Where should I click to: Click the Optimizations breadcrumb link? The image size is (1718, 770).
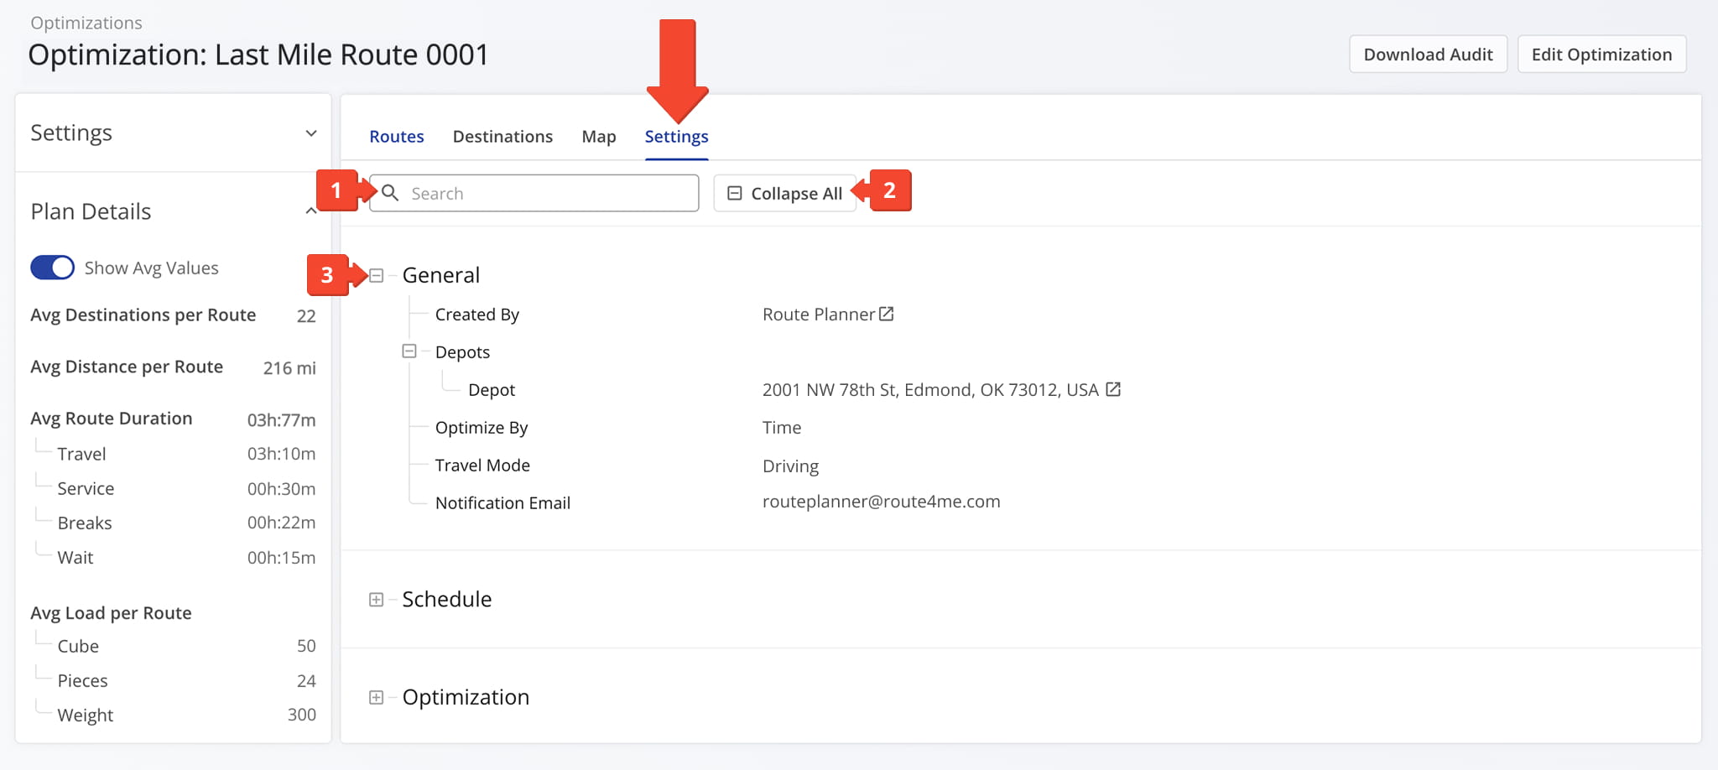tap(86, 23)
